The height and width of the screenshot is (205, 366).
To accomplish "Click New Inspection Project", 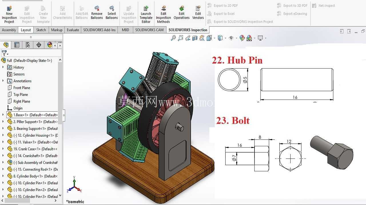I will (9, 14).
